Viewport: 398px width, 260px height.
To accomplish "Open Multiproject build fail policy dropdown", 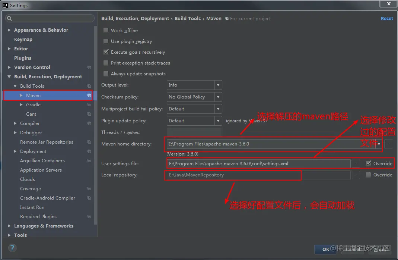I will 218,109.
